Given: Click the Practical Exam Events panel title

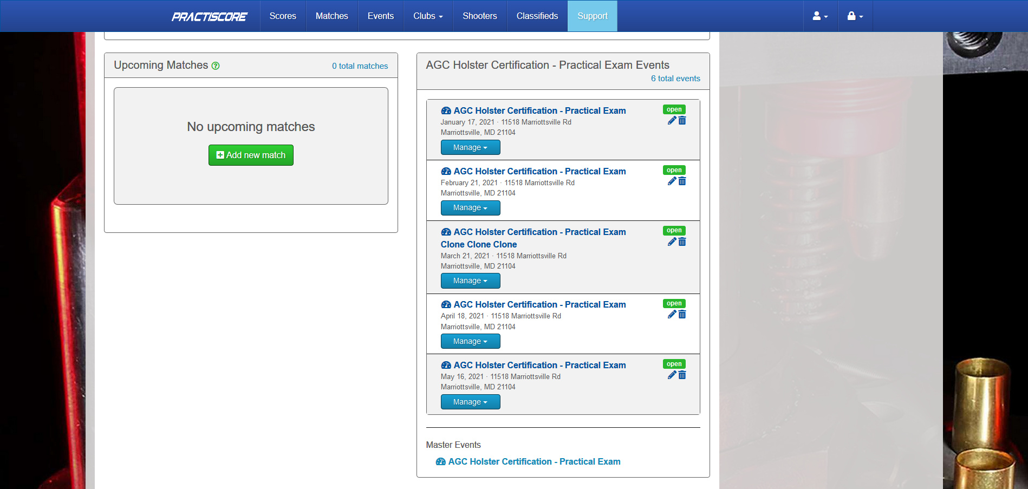Looking at the screenshot, I should click(548, 65).
